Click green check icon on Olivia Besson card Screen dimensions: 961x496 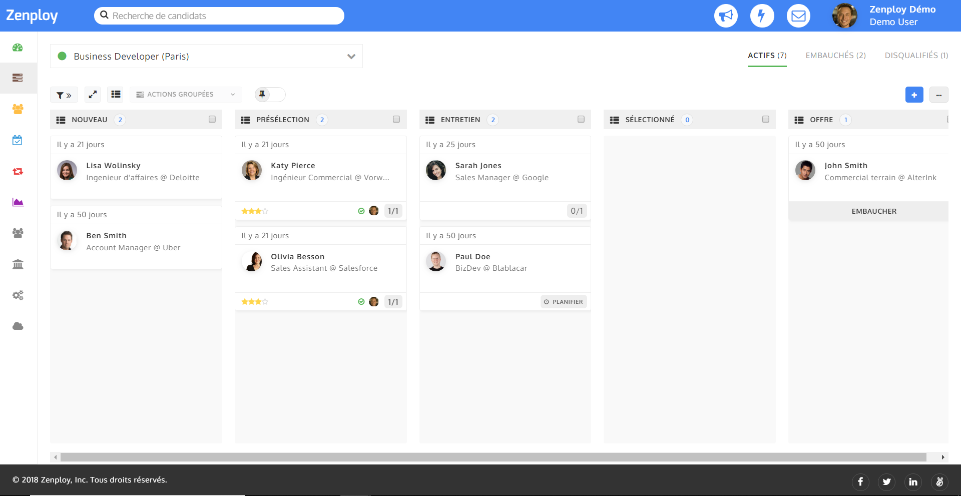click(x=361, y=302)
